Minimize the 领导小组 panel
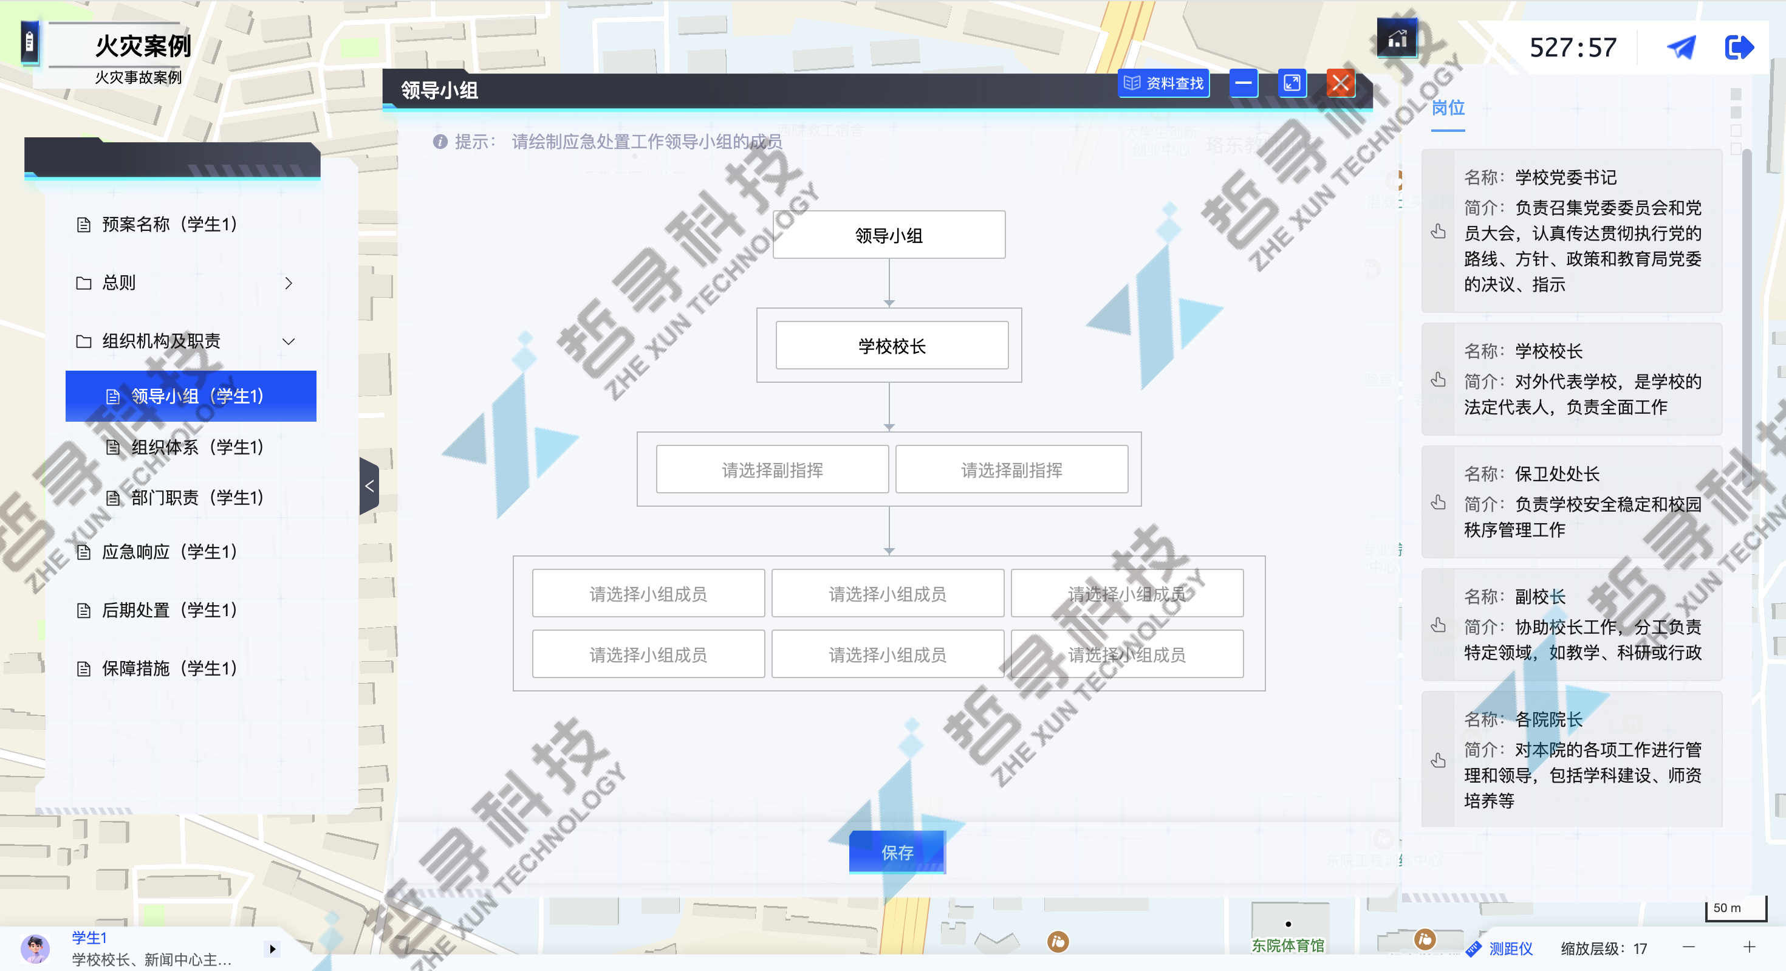 click(1244, 83)
